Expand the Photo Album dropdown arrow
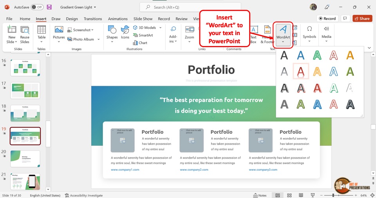376x198 pixels. coord(98,39)
